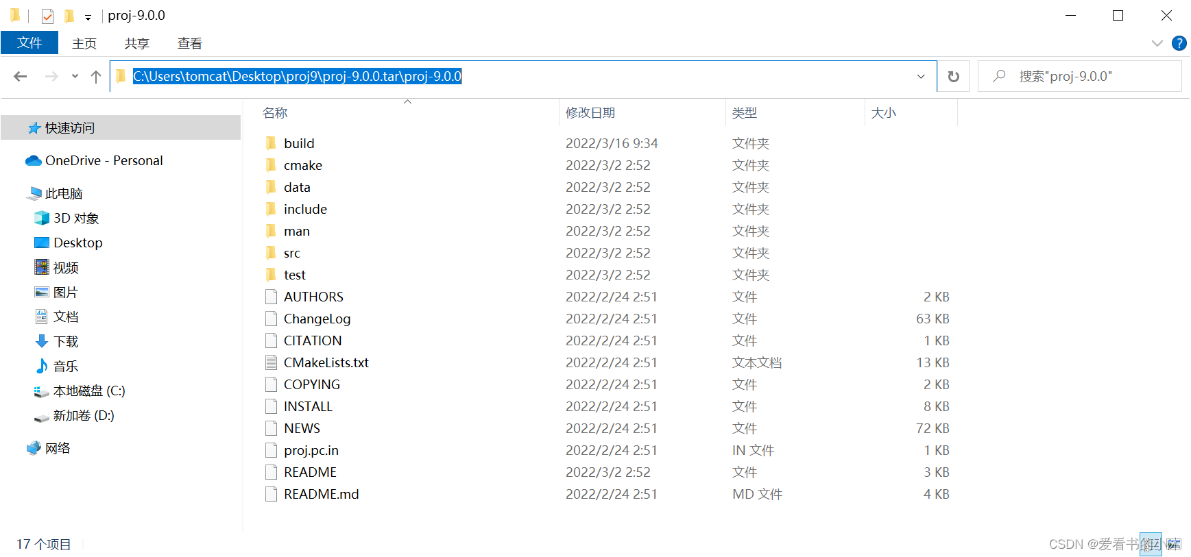
Task: Select the COPYING file icon
Action: tap(272, 384)
